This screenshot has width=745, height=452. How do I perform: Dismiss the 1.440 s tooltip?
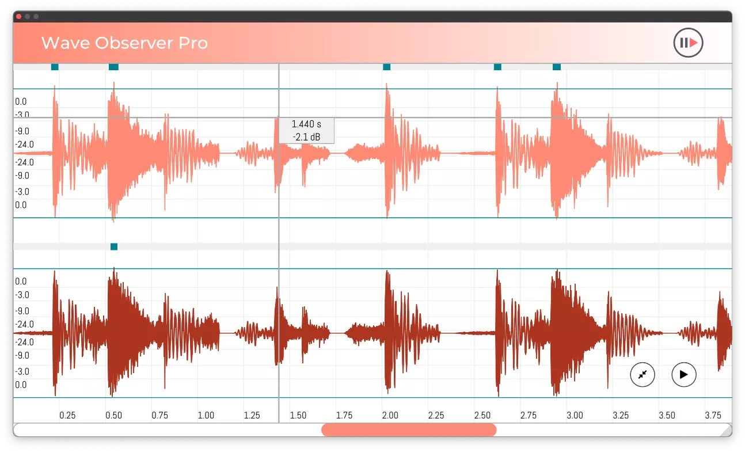307,131
